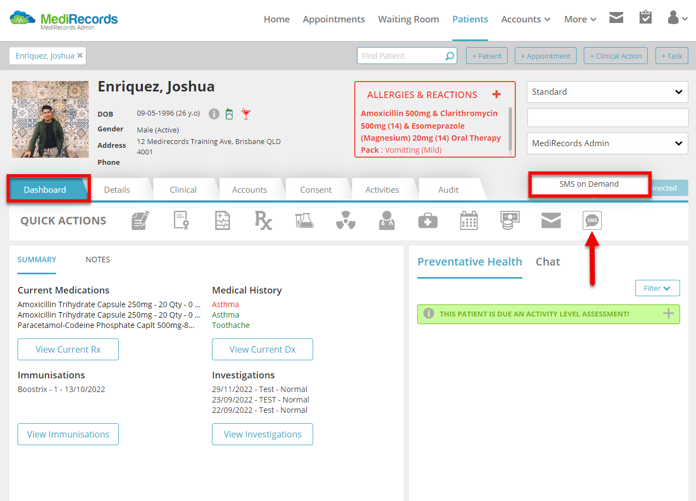Click the first-aid kit quick action icon

pyautogui.click(x=428, y=221)
